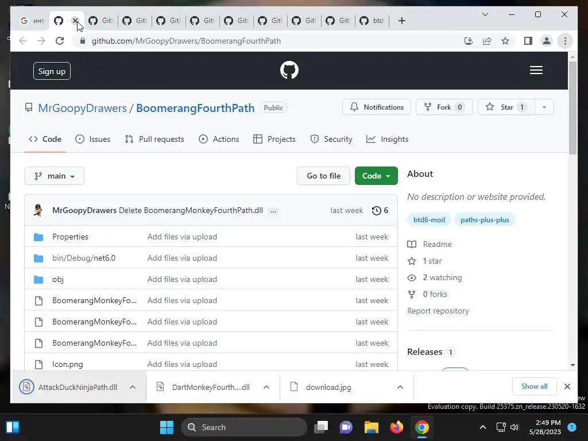Open the Projects tab

274,139
